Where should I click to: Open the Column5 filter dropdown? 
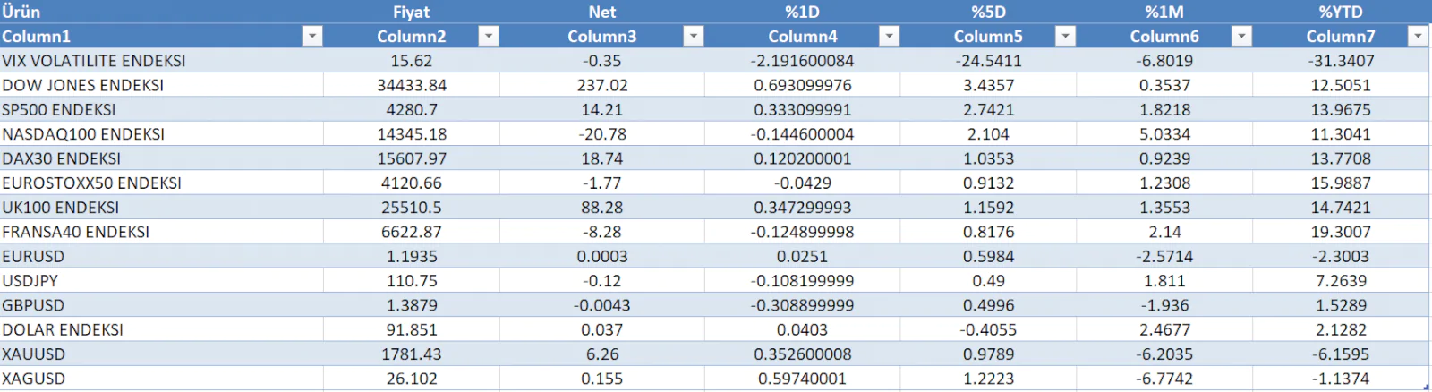[x=1065, y=36]
